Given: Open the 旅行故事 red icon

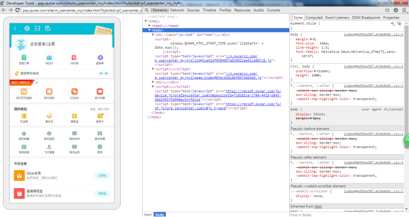Looking at the screenshot, I should pyautogui.click(x=100, y=91).
